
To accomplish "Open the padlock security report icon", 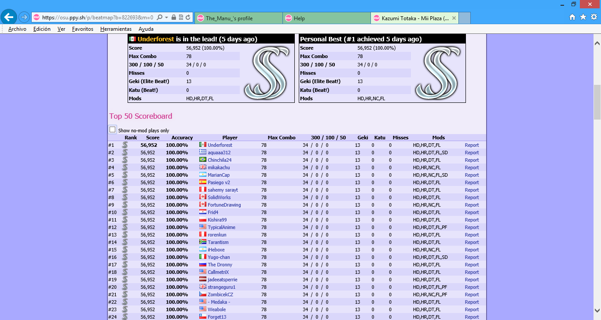I will coord(174,18).
